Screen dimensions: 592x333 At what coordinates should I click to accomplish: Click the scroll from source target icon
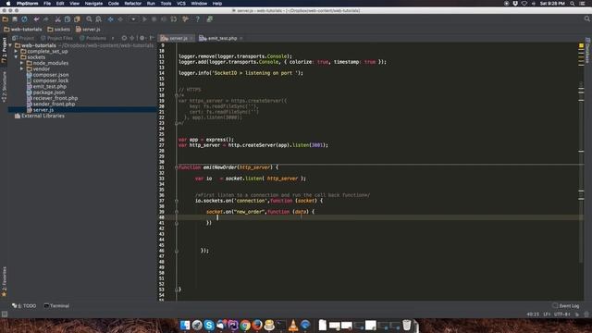click(x=124, y=38)
